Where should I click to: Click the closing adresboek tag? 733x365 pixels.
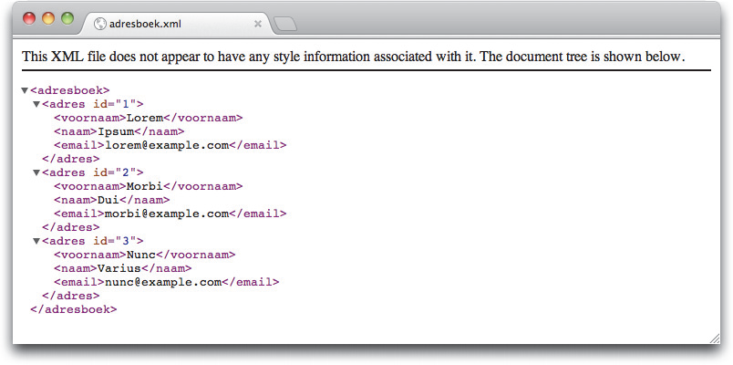coord(73,309)
